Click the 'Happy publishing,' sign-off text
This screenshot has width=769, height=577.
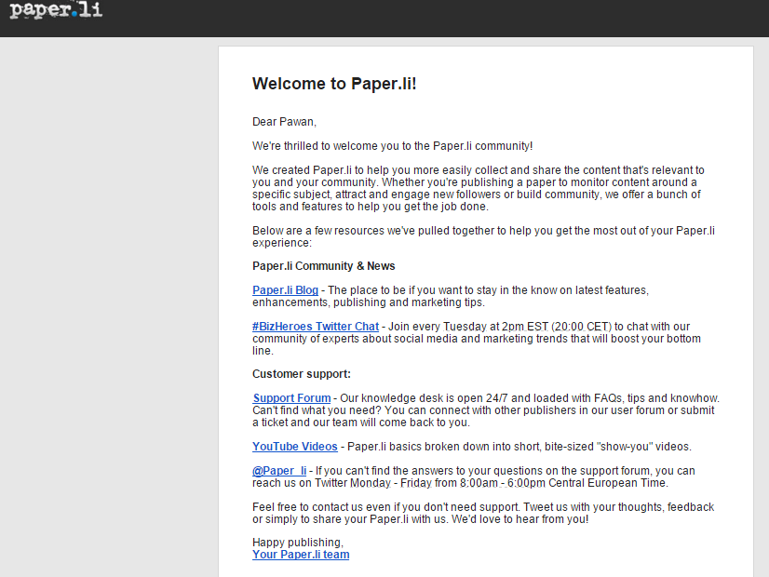click(x=298, y=543)
